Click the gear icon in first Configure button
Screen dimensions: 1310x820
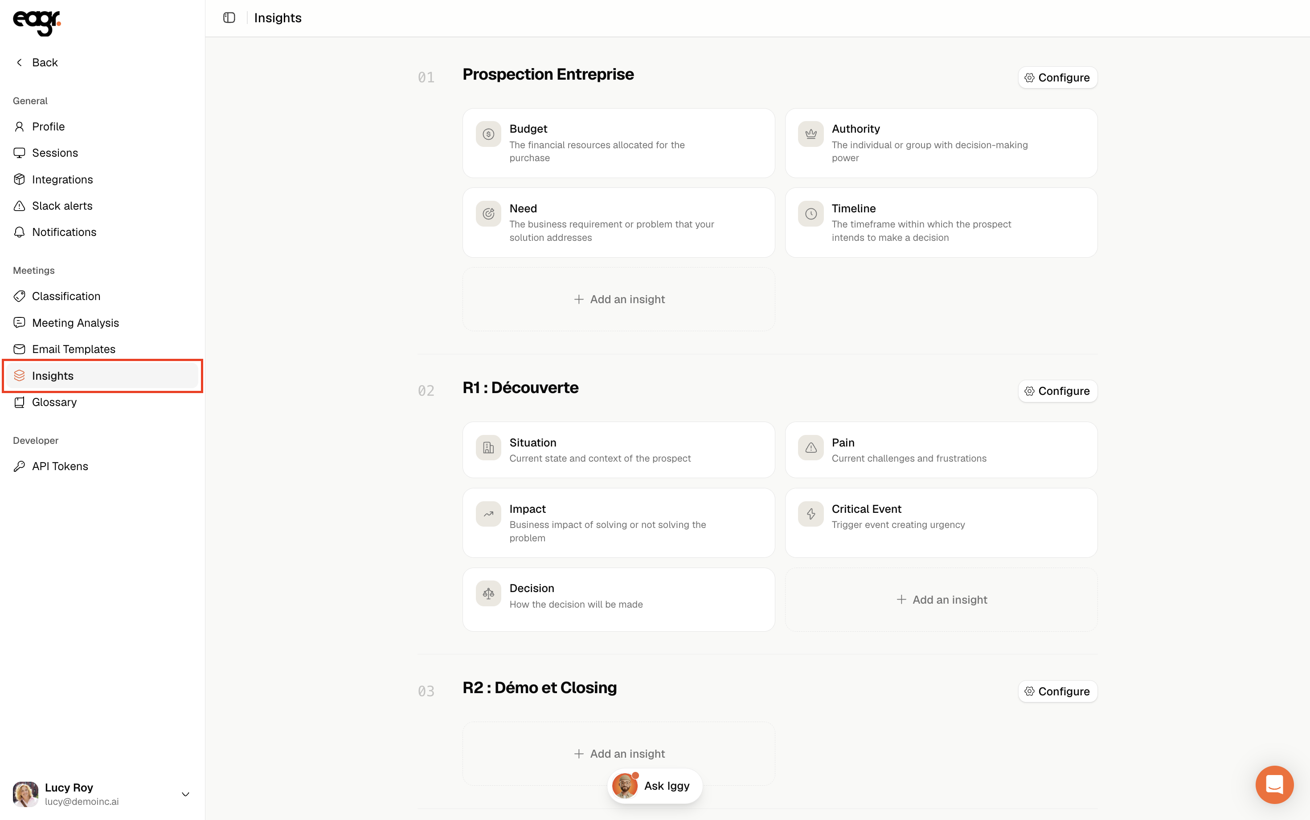1029,77
